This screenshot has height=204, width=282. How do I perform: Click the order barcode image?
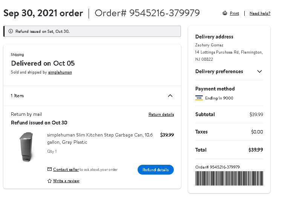pos(229,178)
